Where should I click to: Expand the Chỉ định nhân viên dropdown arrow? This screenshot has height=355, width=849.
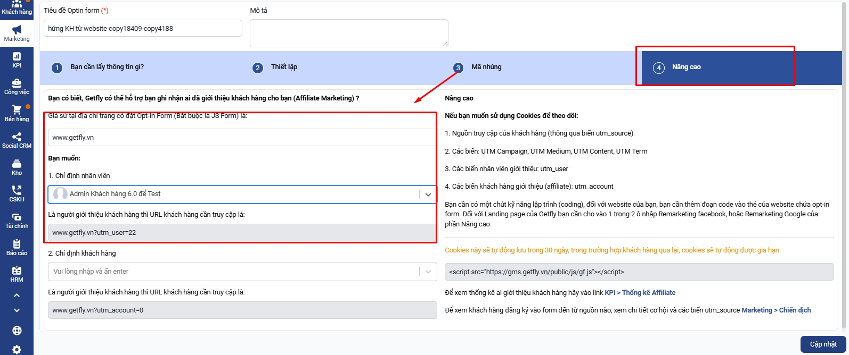coord(428,195)
